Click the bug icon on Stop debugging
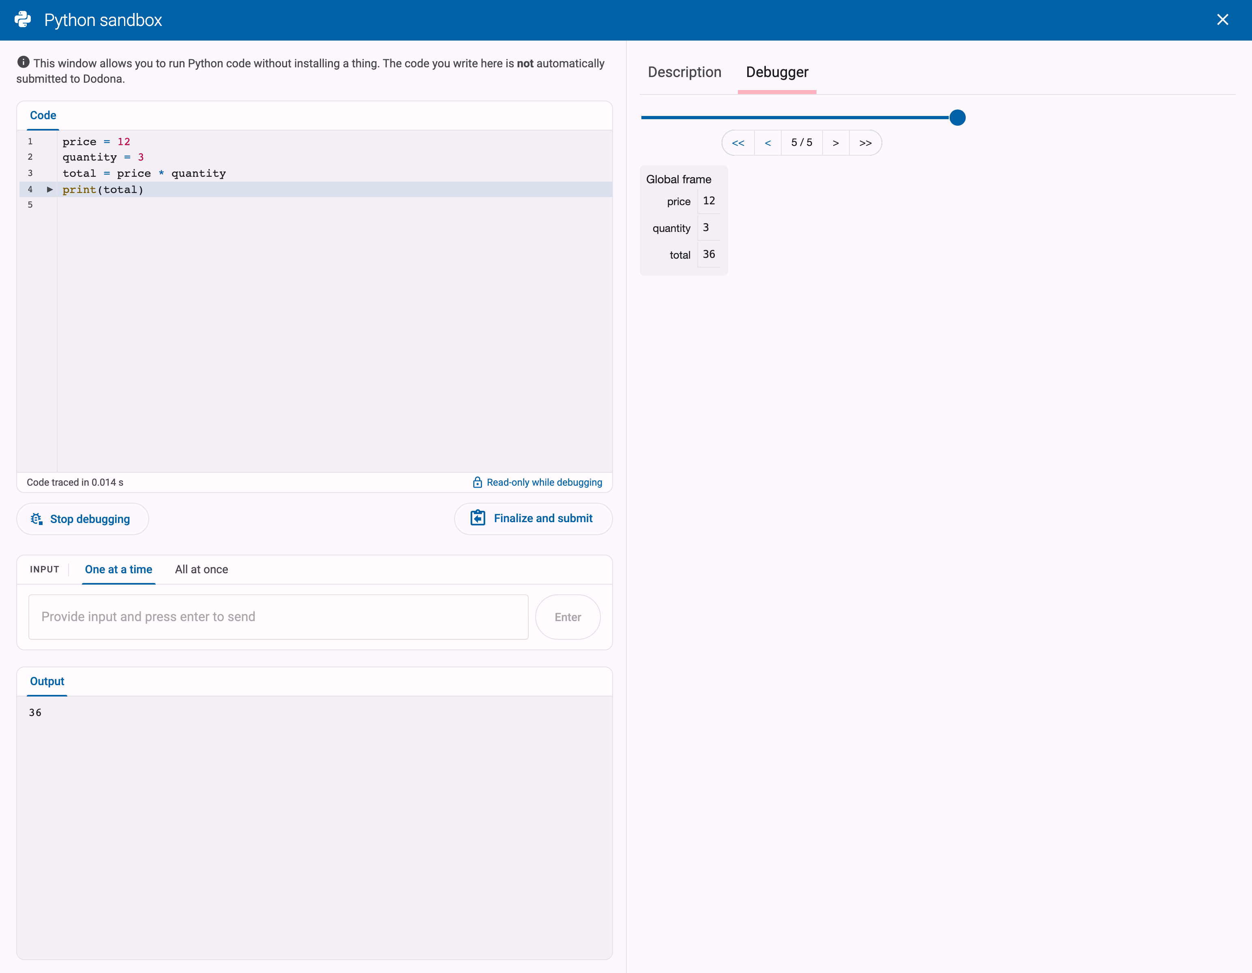This screenshot has height=973, width=1252. [36, 519]
